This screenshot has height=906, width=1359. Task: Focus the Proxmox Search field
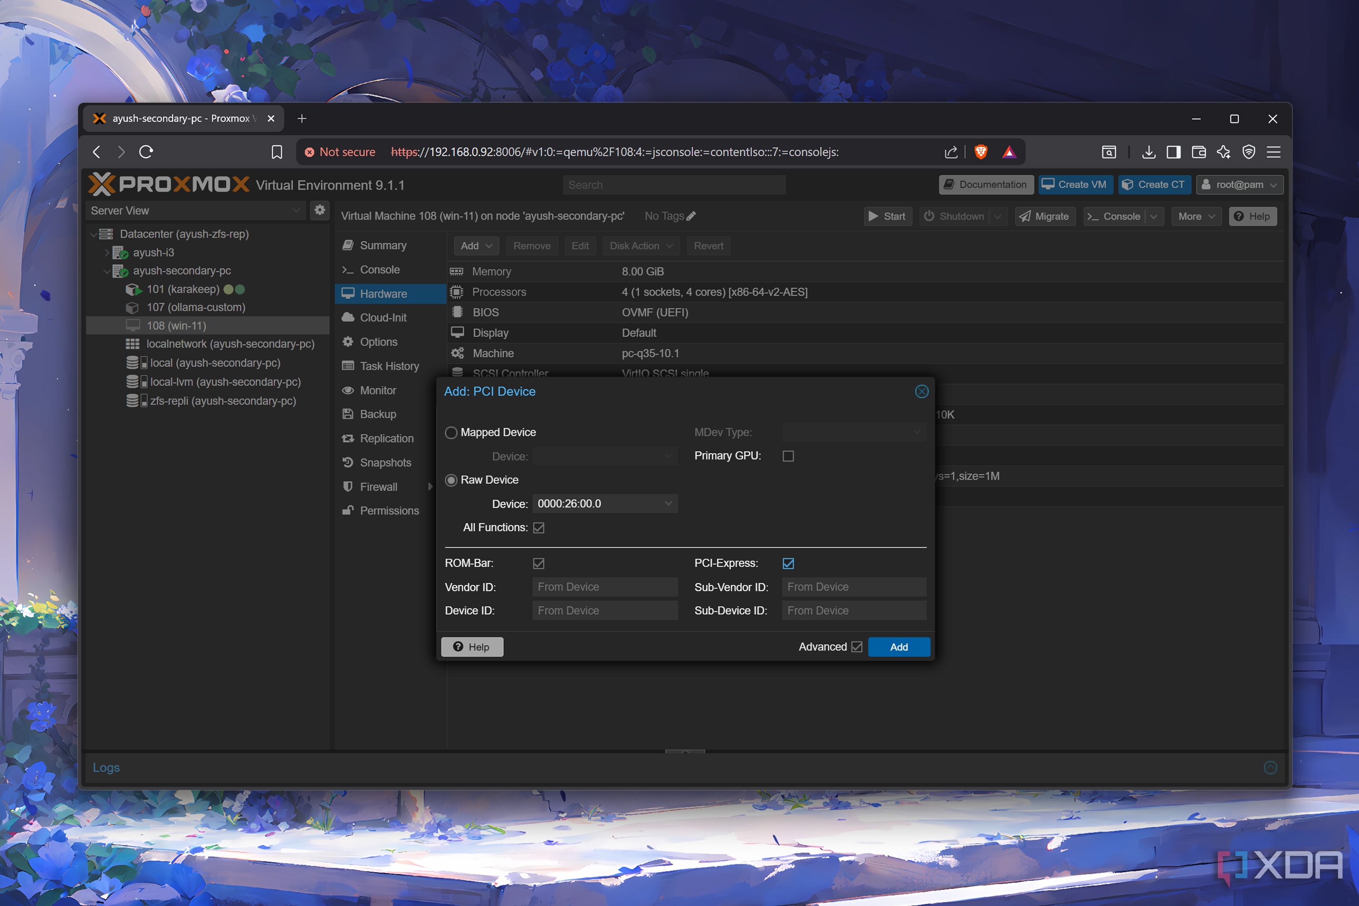point(674,185)
